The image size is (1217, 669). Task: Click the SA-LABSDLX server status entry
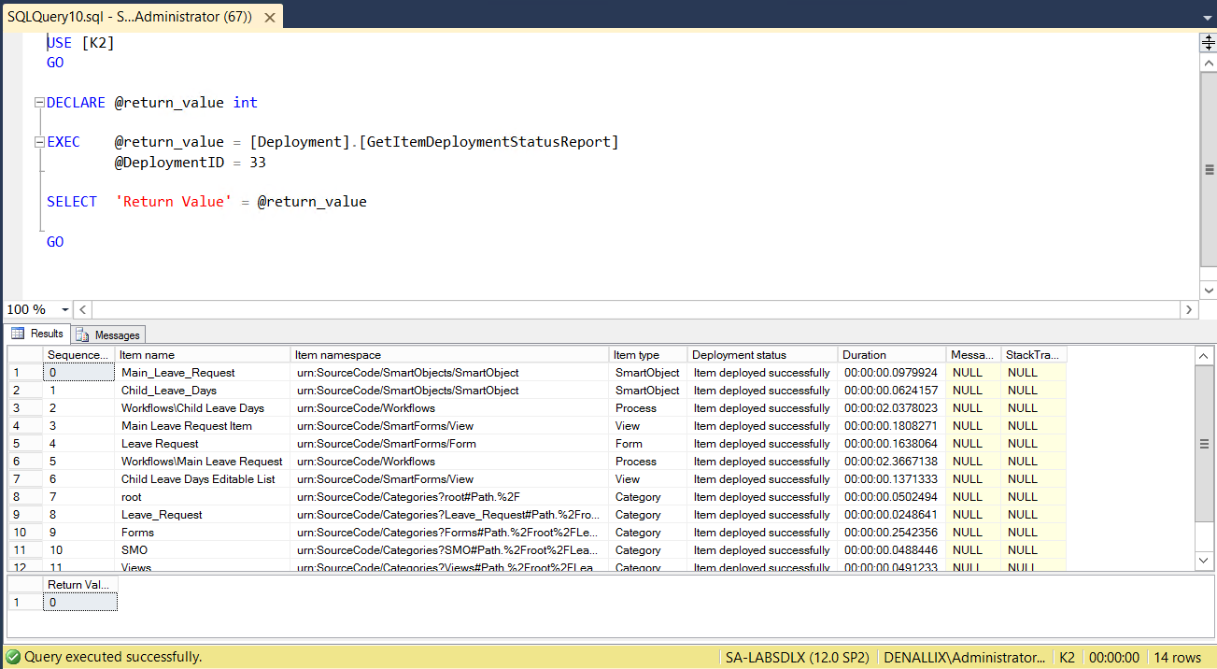pyautogui.click(x=797, y=658)
